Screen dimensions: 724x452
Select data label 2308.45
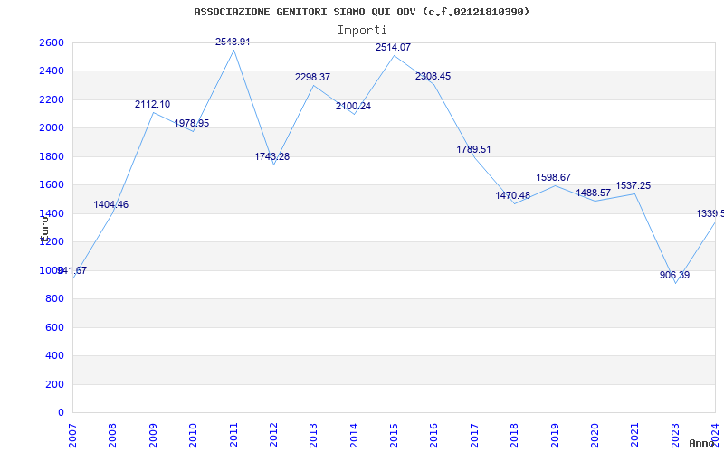pyautogui.click(x=433, y=77)
